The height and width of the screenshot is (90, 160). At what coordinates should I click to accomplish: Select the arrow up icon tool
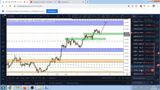[x=3, y=51]
